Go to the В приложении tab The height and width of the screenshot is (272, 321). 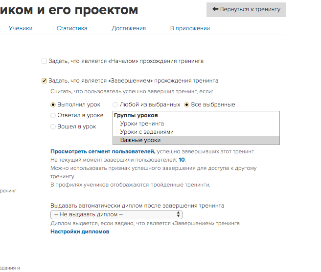point(190,28)
